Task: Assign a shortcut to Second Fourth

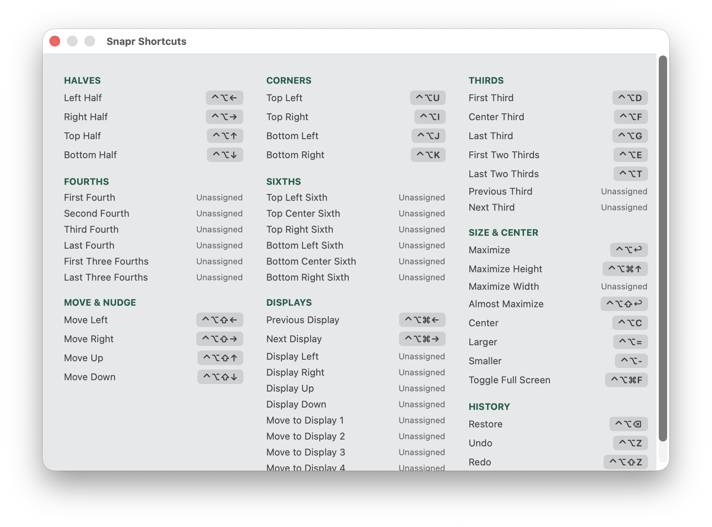Action: [x=219, y=213]
